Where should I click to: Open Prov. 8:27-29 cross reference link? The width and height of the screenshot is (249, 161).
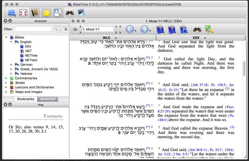coord(196,109)
